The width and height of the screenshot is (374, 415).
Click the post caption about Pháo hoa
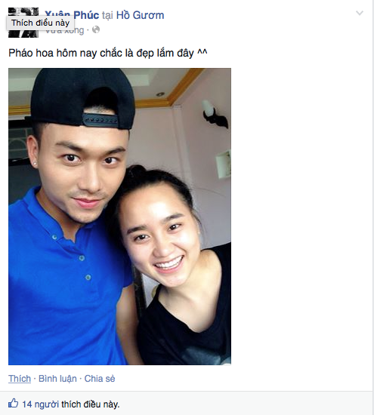(x=107, y=53)
